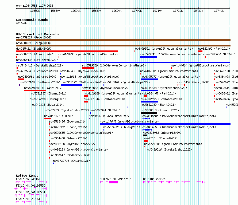Screen dimensions: 238x205
Task: Click the nsv6365437 (Sedlazeck2020) blue bar
Action: point(123,62)
